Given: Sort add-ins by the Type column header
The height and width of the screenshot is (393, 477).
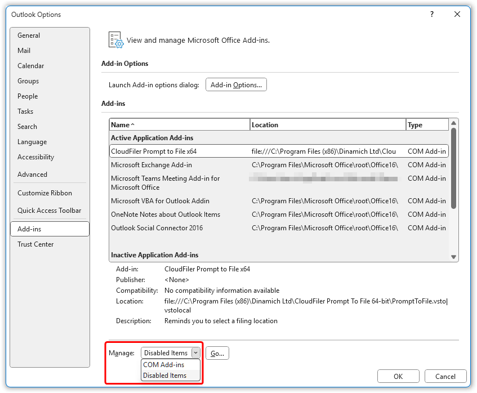Looking at the screenshot, I should (x=427, y=125).
